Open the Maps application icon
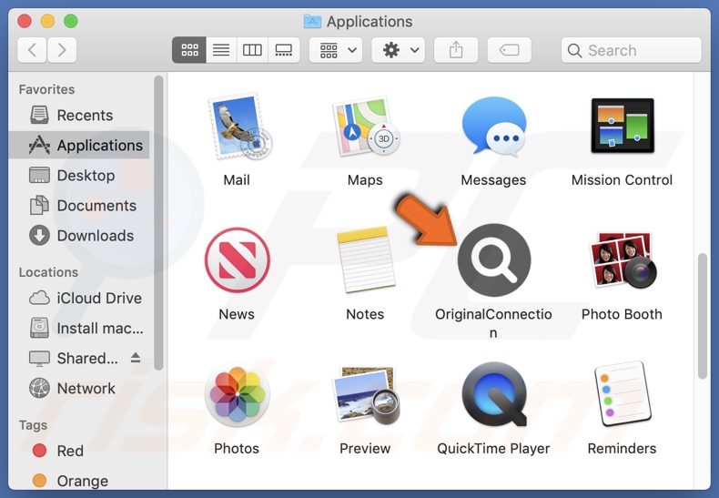 [366, 127]
